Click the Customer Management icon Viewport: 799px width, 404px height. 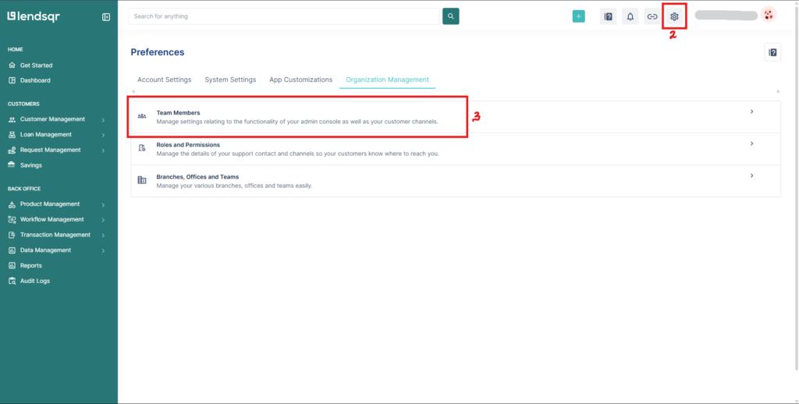[x=12, y=120]
